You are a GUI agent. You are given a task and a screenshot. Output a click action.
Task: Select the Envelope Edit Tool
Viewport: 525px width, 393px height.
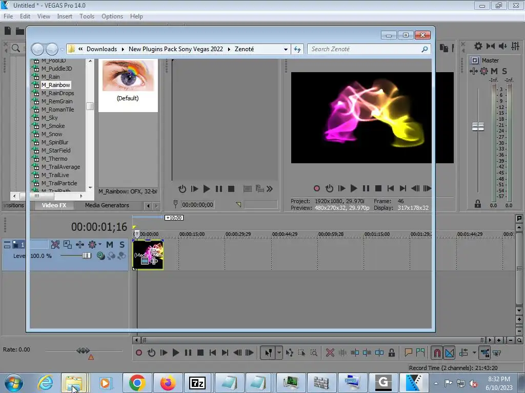tap(290, 353)
